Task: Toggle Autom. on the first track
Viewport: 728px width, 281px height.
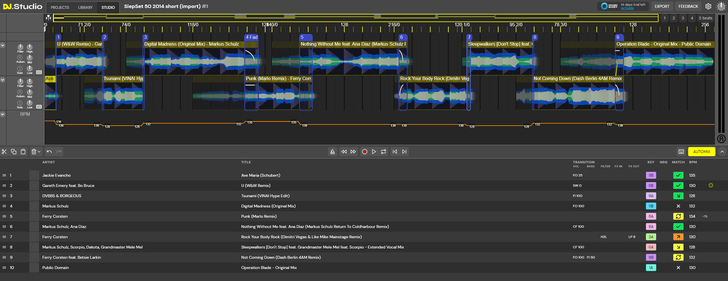Action: [x=20, y=58]
